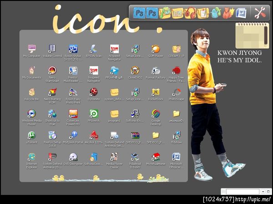Launch Windows Media Player
The height and width of the screenshot is (204, 273).
(31, 117)
